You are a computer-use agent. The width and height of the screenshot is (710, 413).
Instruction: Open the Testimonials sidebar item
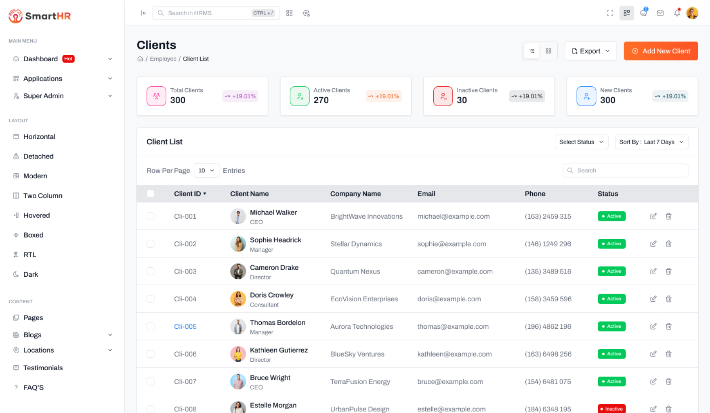click(43, 368)
